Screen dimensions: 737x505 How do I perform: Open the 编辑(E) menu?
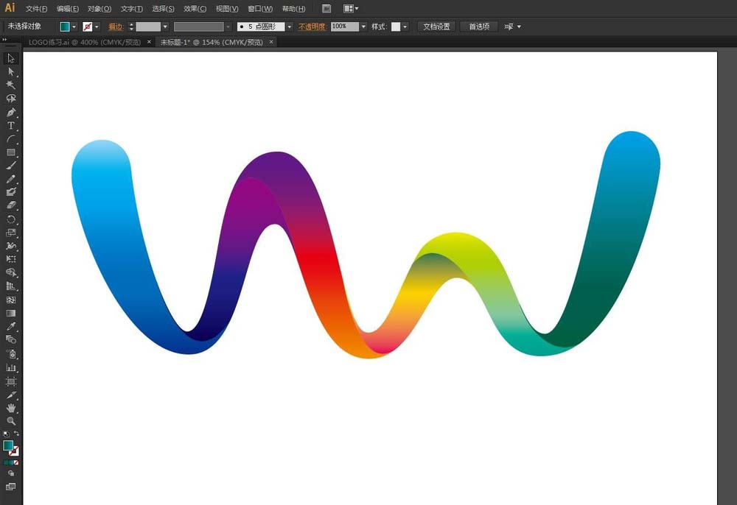point(67,8)
